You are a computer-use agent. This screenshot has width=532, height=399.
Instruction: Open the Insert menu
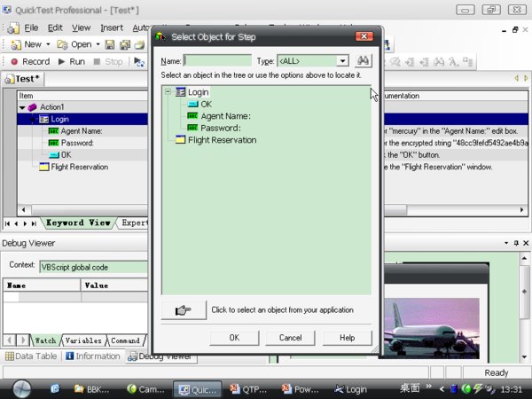[112, 27]
